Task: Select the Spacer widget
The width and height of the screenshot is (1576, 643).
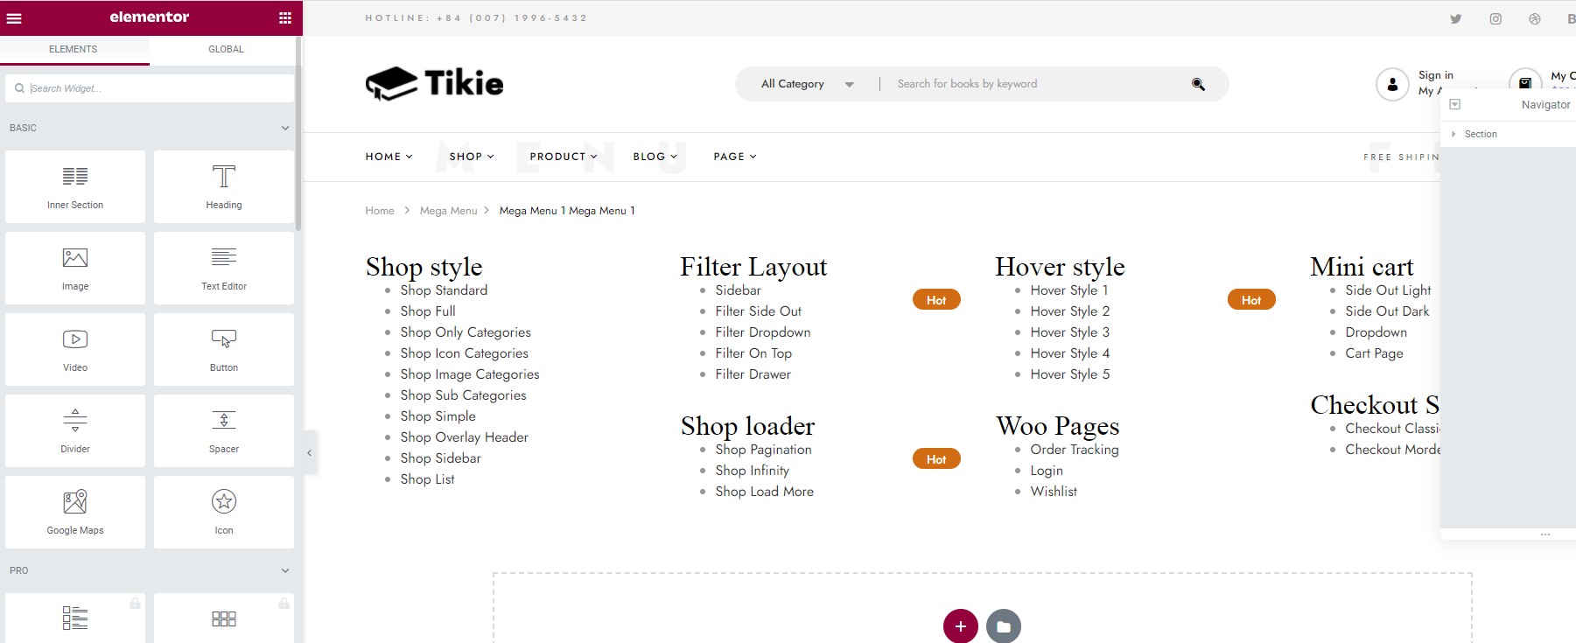Action: [224, 430]
